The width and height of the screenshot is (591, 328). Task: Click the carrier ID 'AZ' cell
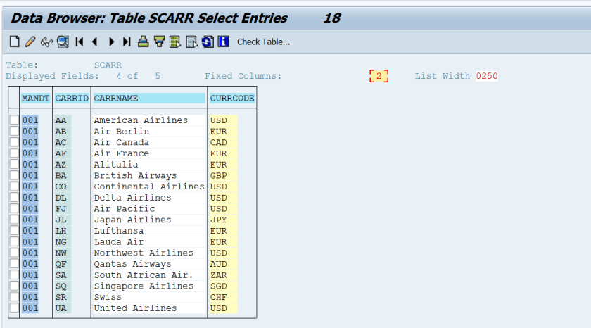(x=63, y=165)
